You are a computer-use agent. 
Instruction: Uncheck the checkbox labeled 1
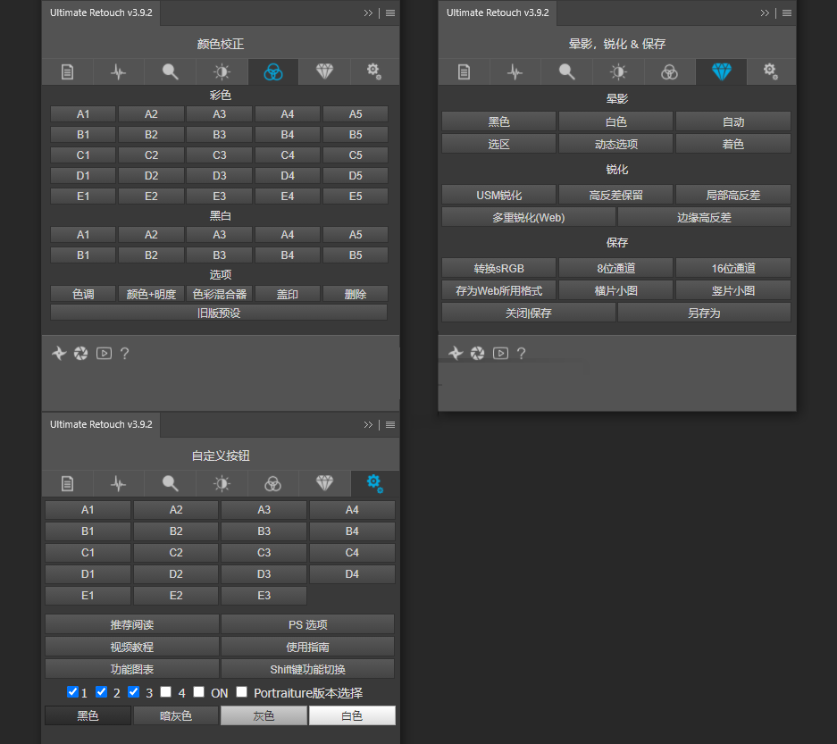[72, 692]
